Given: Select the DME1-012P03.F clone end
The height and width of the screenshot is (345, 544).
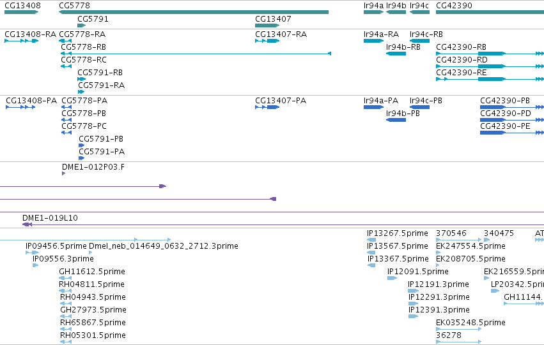Looking at the screenshot, I should pos(93,167).
